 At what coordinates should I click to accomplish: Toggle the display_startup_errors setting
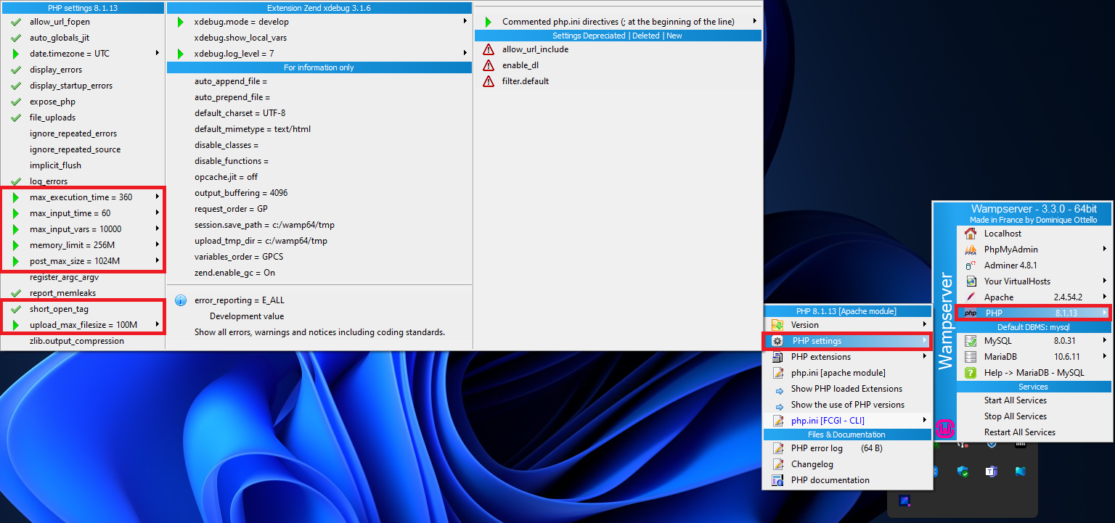(x=83, y=86)
